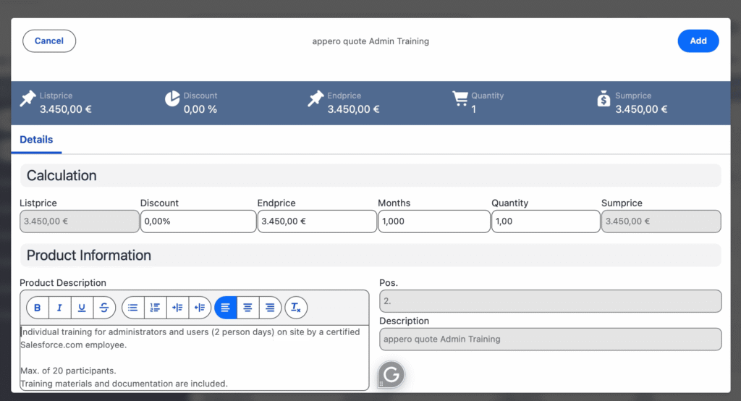Click the Description field with Admin Training

tap(551, 339)
